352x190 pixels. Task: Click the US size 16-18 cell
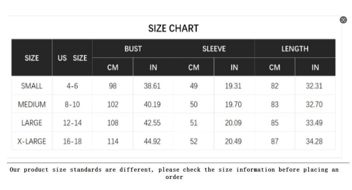72,141
